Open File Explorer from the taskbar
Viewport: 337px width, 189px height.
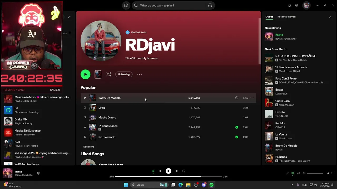tap(188, 185)
